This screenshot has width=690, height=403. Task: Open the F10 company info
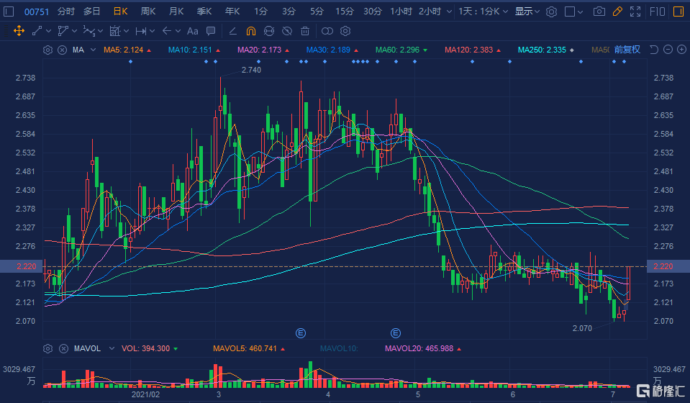pos(658,12)
